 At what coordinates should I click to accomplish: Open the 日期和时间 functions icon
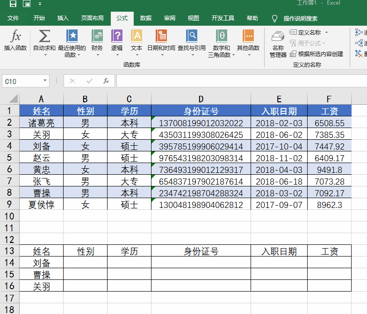(161, 36)
